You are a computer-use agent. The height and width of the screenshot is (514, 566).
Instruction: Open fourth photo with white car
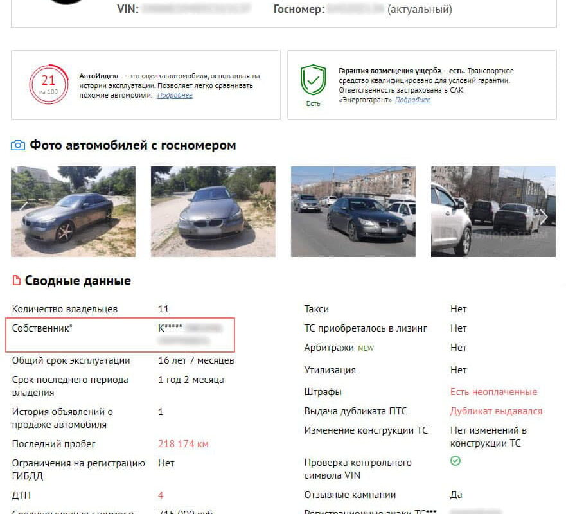coord(493,211)
